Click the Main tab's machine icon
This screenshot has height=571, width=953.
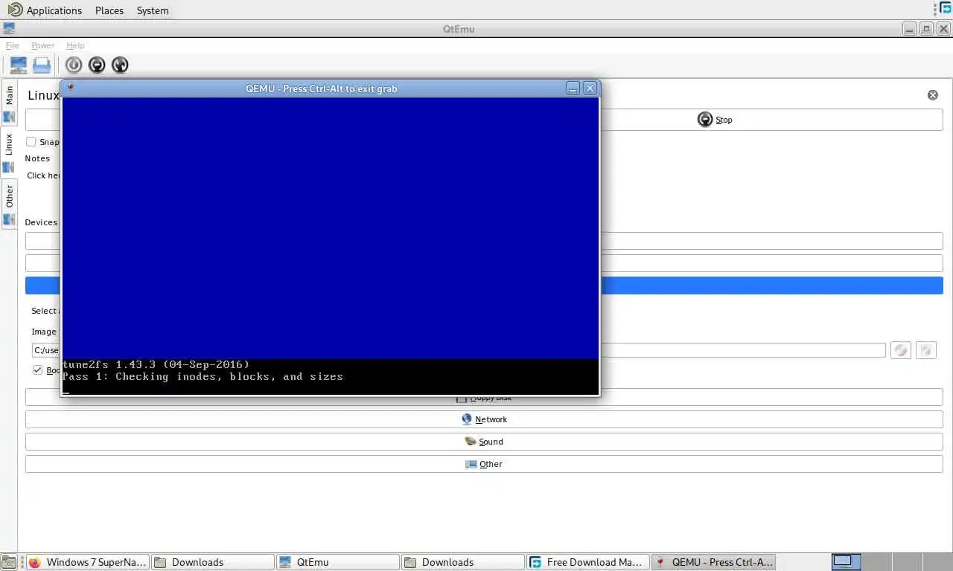[x=9, y=117]
